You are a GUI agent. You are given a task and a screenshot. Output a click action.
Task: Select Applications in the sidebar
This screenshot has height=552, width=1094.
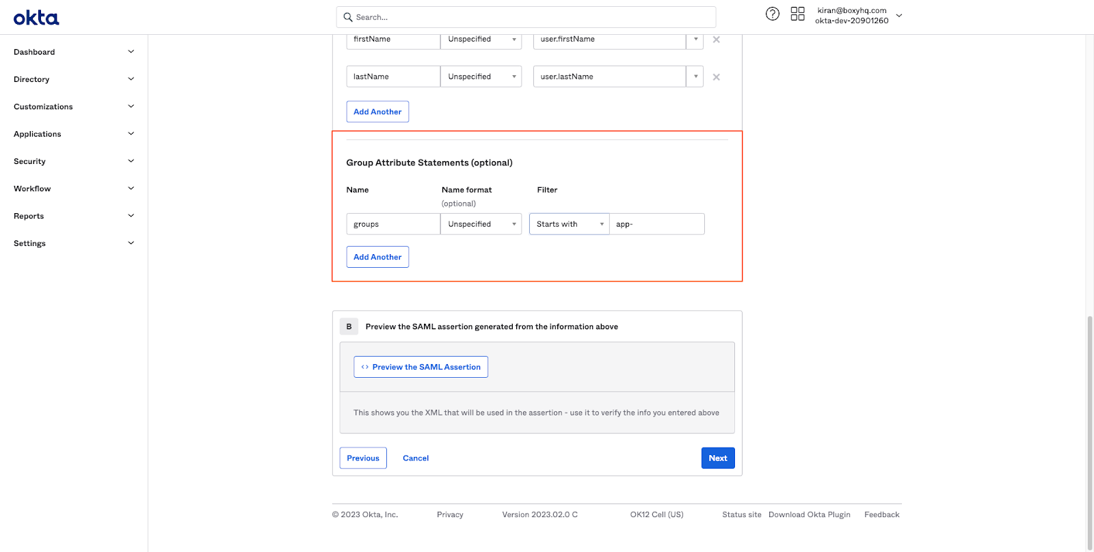[x=38, y=134]
